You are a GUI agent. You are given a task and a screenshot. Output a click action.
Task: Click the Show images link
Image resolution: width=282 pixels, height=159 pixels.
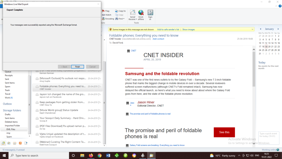(x=188, y=29)
